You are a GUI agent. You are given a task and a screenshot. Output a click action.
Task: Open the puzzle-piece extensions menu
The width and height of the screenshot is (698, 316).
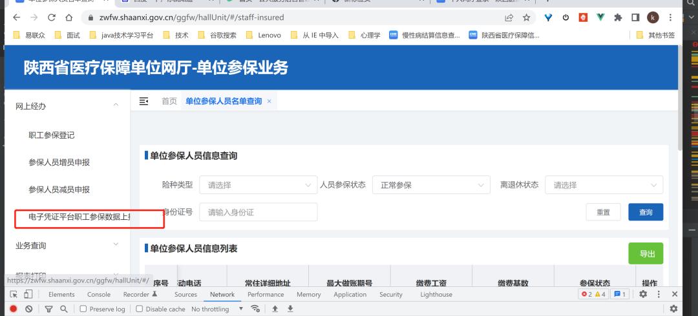tap(618, 18)
